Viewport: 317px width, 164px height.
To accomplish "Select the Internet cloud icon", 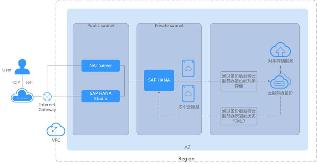I will click(22, 95).
